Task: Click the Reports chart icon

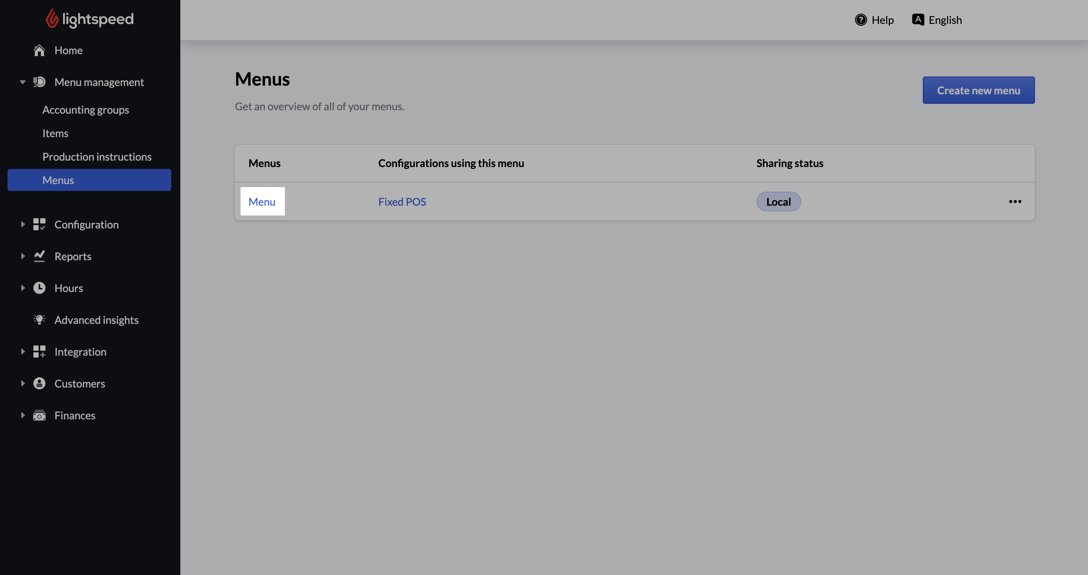Action: click(39, 256)
